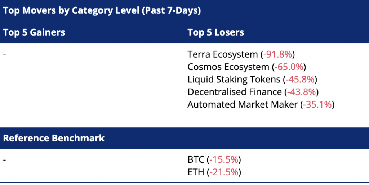Click the dash under Reference Benchmark
This screenshot has height=185, width=369.
(4, 159)
